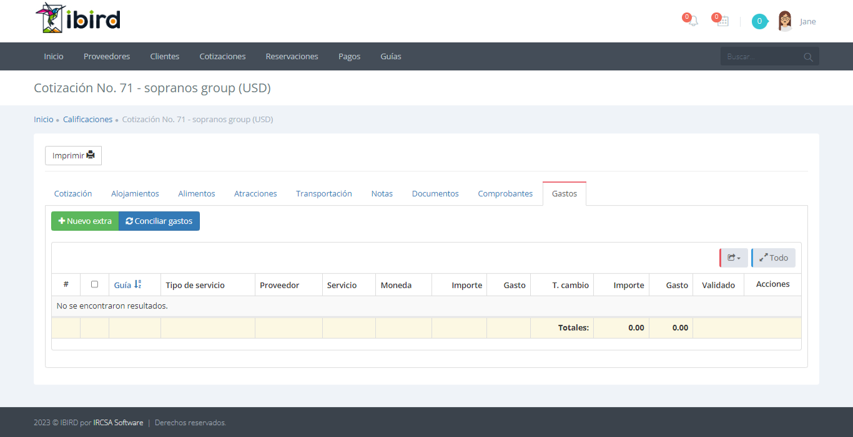The width and height of the screenshot is (853, 437).
Task: Open the calendar notifications icon
Action: 722,21
